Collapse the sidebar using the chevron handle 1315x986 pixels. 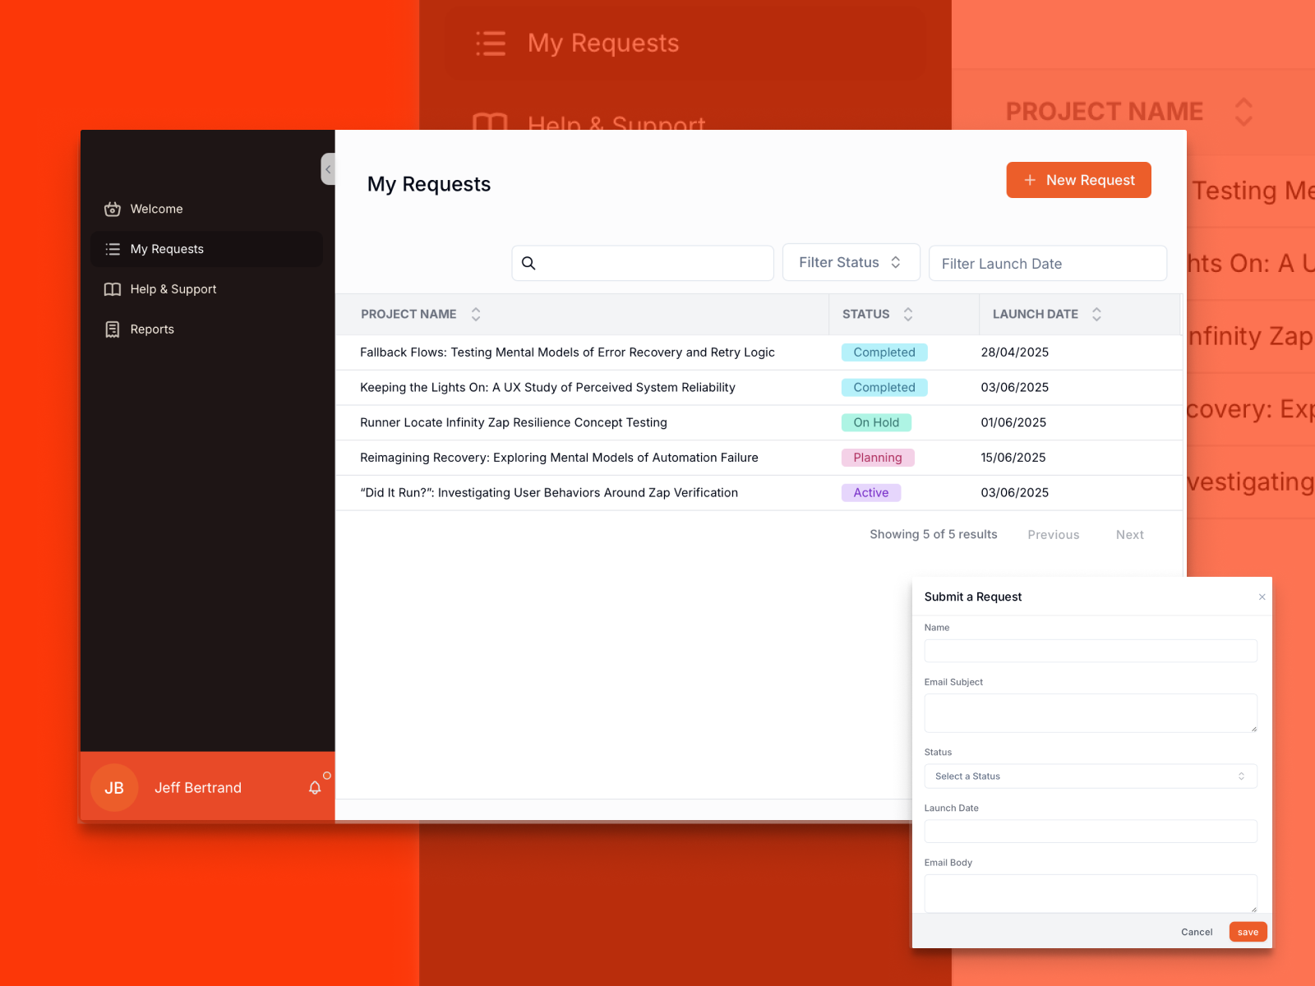coord(328,169)
